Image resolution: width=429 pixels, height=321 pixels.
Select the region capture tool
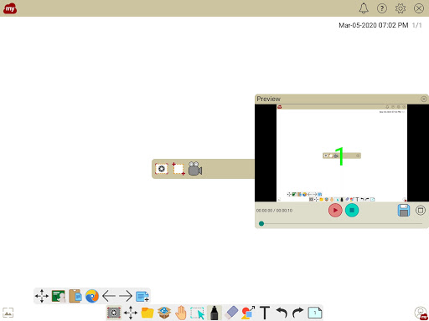(178, 169)
